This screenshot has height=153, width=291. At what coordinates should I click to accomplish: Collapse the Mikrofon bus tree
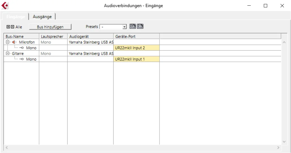pyautogui.click(x=7, y=42)
